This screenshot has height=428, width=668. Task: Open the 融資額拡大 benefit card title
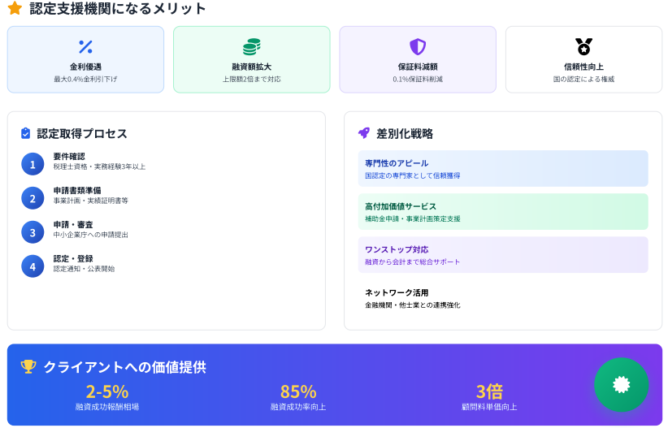pyautogui.click(x=252, y=67)
